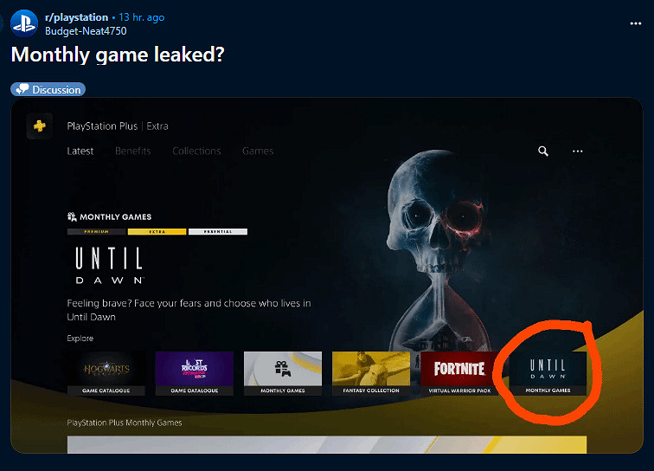The height and width of the screenshot is (471, 654).
Task: Open the Fantasy Collection tile
Action: tap(370, 372)
